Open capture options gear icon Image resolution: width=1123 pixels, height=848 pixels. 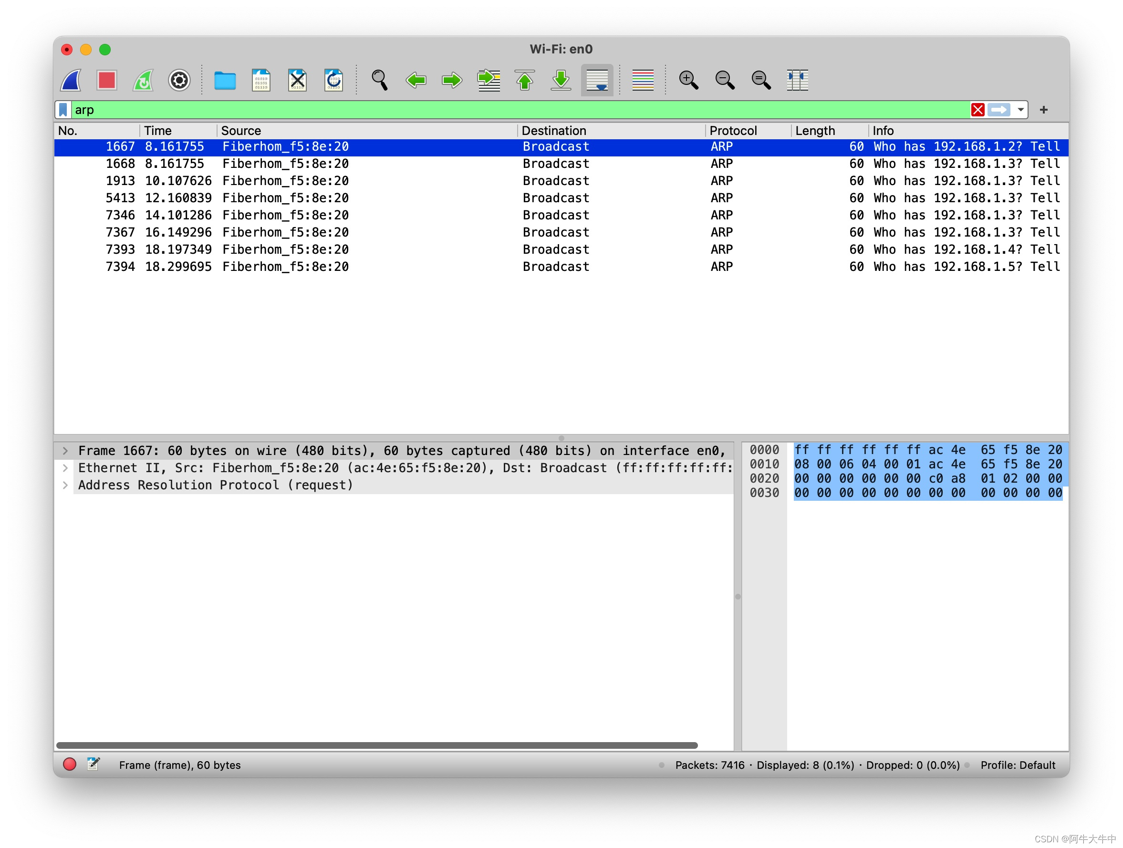(179, 80)
